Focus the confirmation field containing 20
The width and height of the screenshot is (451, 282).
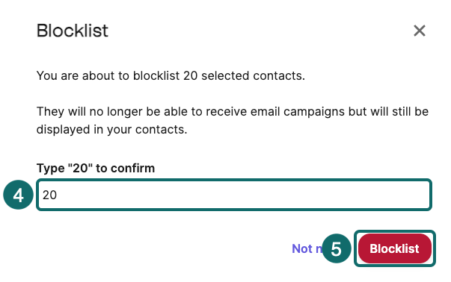click(234, 195)
